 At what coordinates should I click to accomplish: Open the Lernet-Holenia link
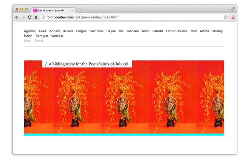point(176,31)
